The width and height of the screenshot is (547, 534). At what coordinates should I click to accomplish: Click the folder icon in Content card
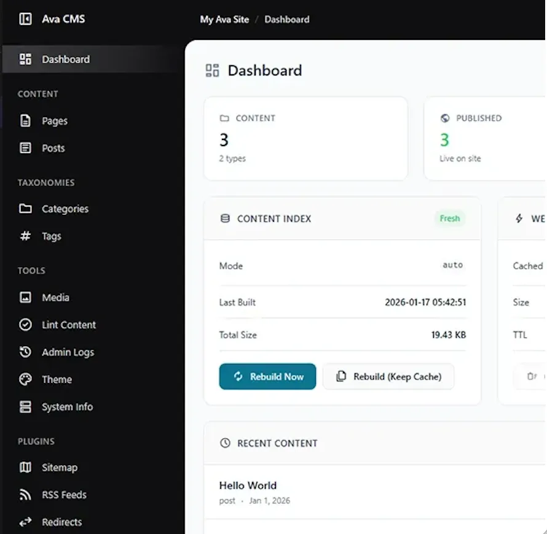[224, 118]
